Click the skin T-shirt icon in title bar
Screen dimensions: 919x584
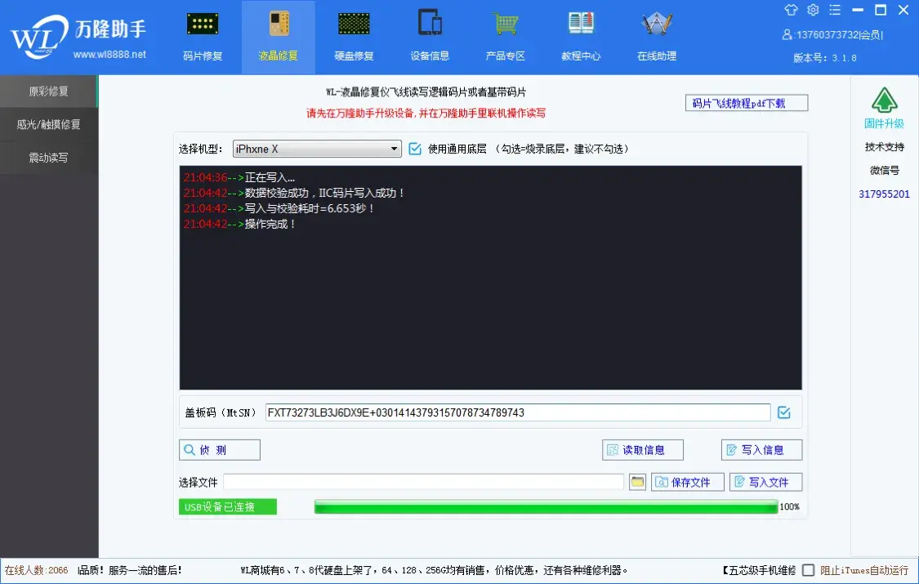tap(790, 11)
